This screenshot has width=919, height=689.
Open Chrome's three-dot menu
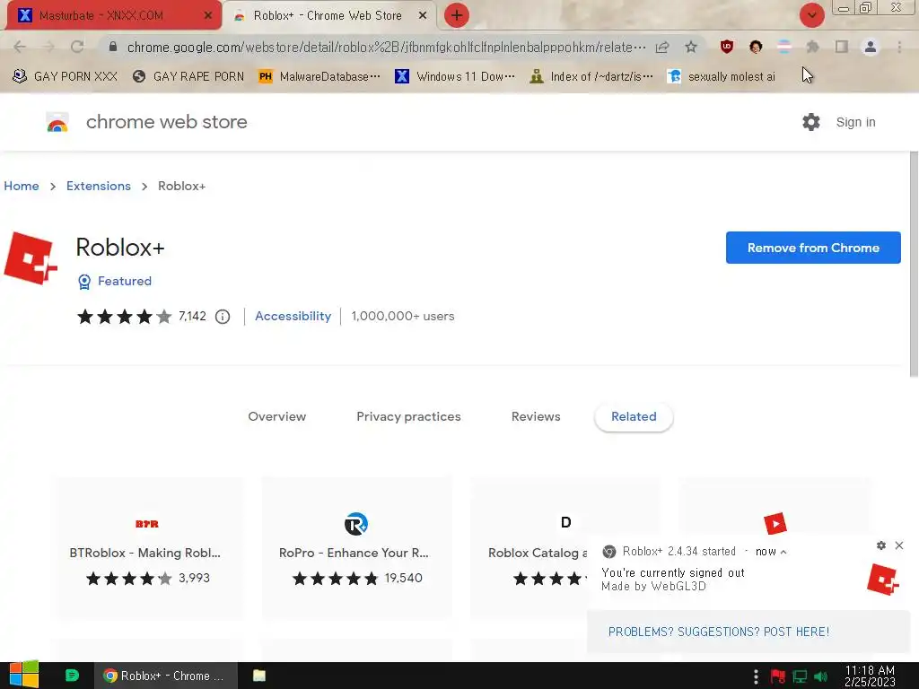click(x=899, y=47)
